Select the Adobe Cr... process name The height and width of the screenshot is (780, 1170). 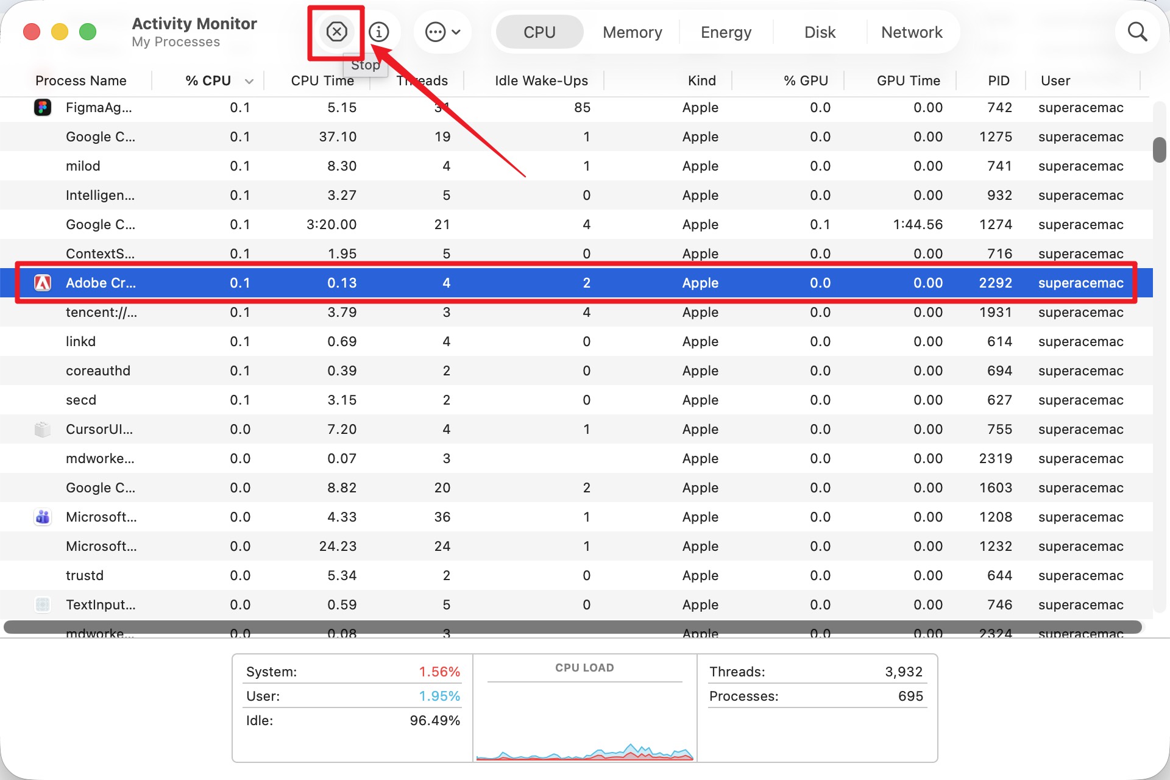[101, 283]
